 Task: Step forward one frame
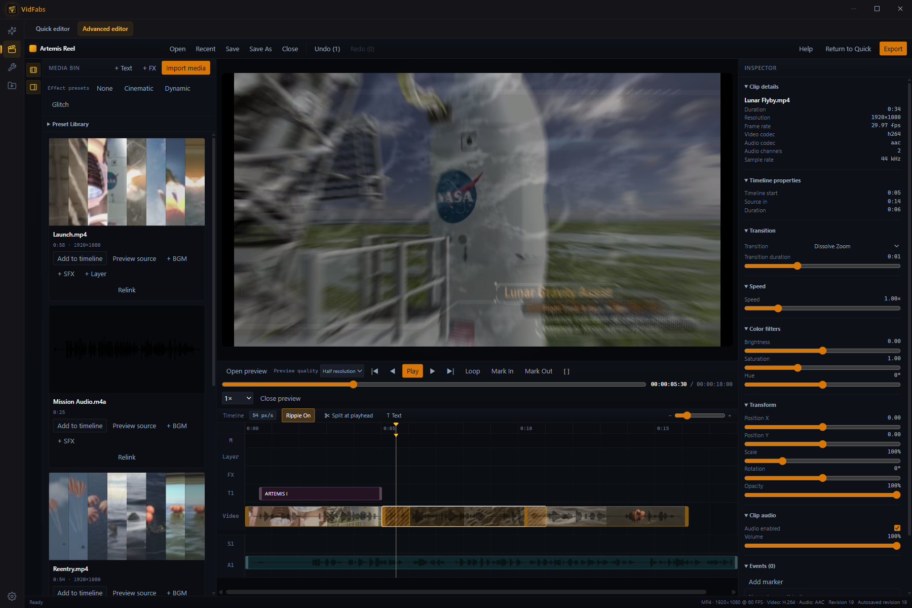pos(432,371)
